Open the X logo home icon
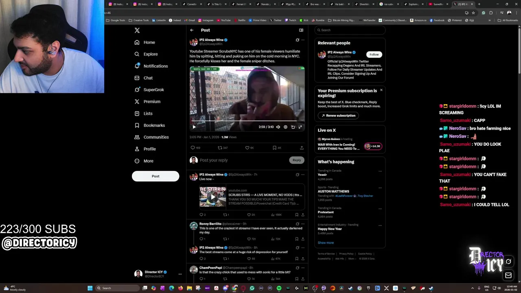Screen dimensions: 521x293 click(137, 31)
